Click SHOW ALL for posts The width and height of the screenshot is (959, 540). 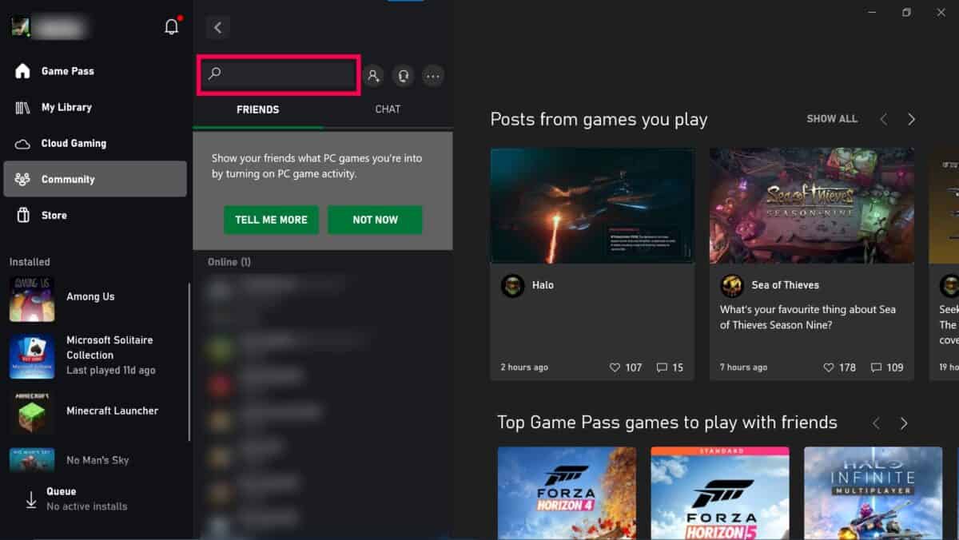(832, 118)
